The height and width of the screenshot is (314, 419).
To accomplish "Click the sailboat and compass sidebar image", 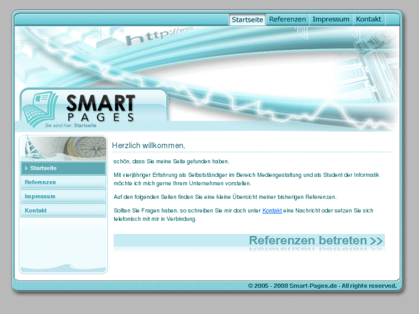I will pos(63,148).
